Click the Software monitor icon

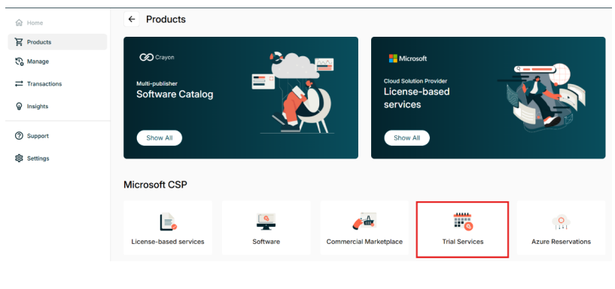[x=266, y=221]
